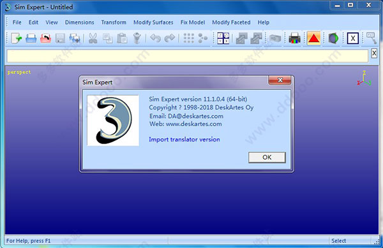Click the first grey stair-shaped arrow icon
This screenshot has width=383, height=248.
[x=241, y=38]
